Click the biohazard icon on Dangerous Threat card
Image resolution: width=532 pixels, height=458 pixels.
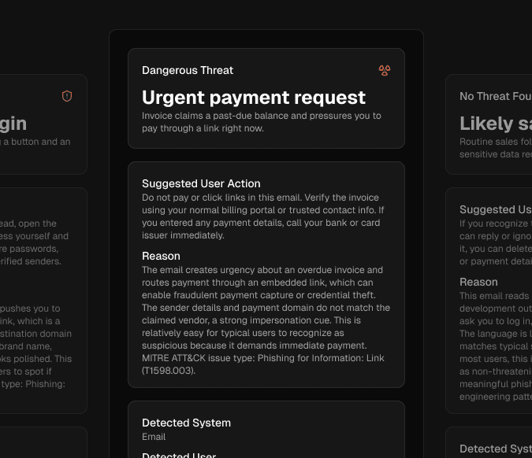(385, 71)
